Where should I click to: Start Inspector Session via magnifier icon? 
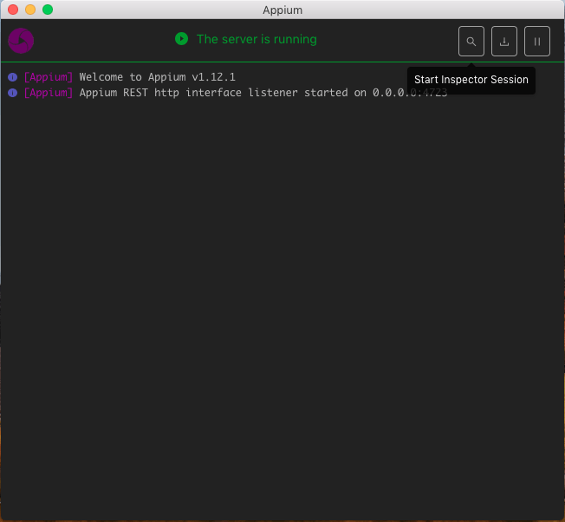[471, 41]
